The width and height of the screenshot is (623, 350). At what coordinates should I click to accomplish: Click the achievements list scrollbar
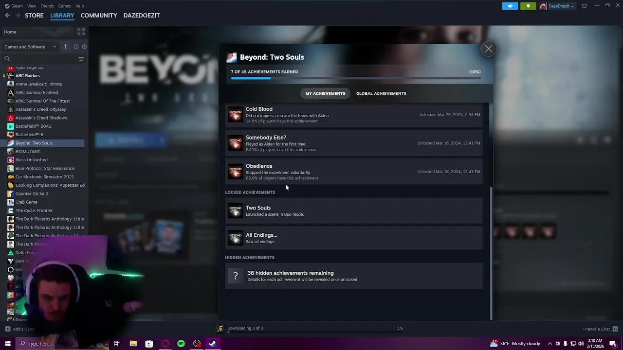click(491, 253)
